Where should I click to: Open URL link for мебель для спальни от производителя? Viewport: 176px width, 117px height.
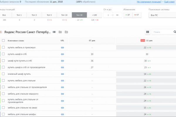(62, 87)
